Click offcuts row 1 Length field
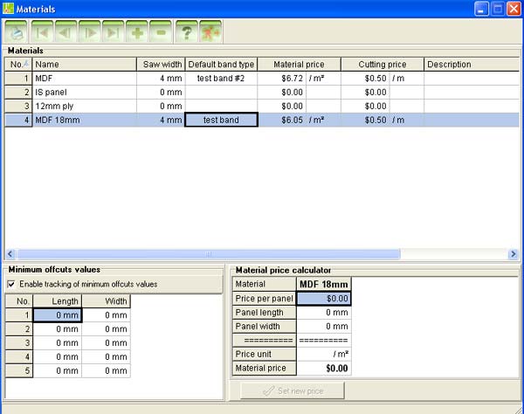Viewport: 524px width, 414px height. coord(58,315)
